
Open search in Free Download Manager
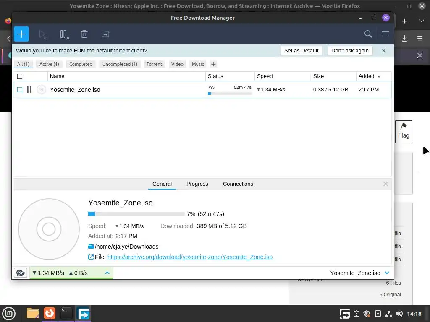pos(368,34)
